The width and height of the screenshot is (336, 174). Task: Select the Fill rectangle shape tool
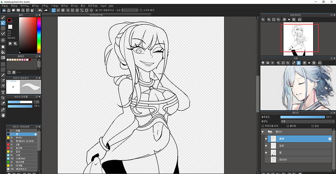point(3,47)
